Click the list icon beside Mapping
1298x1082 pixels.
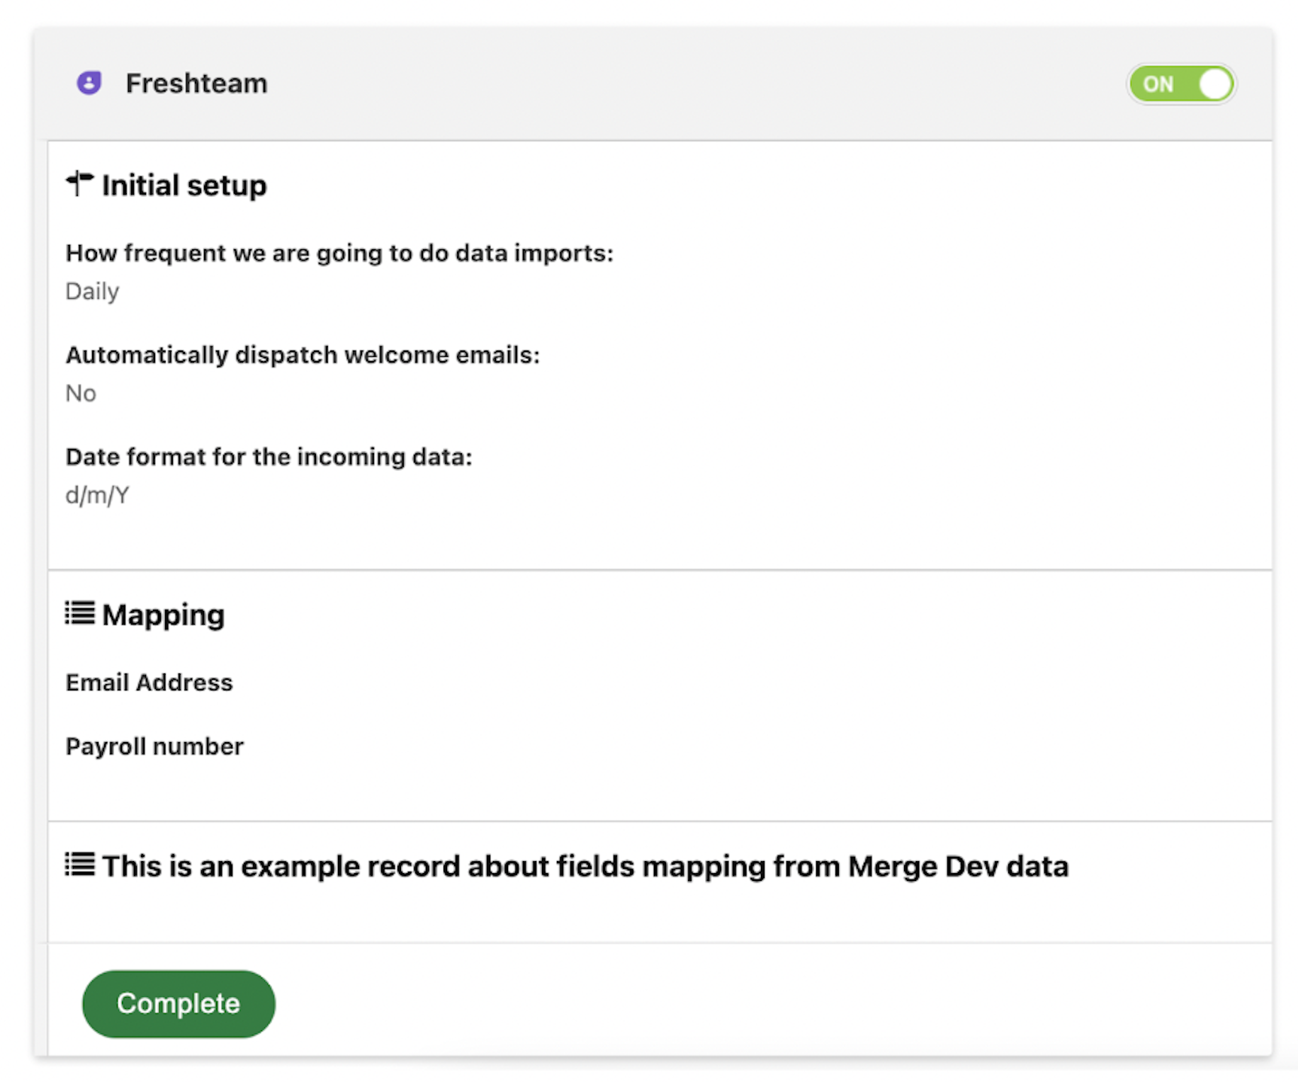pyautogui.click(x=79, y=613)
